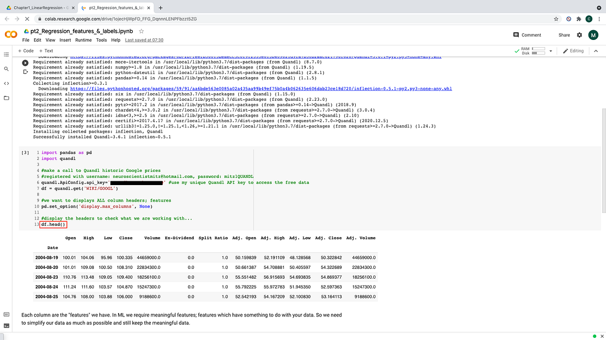Open the Chrome extensions puzzle icon
606x340 pixels.
point(579,19)
